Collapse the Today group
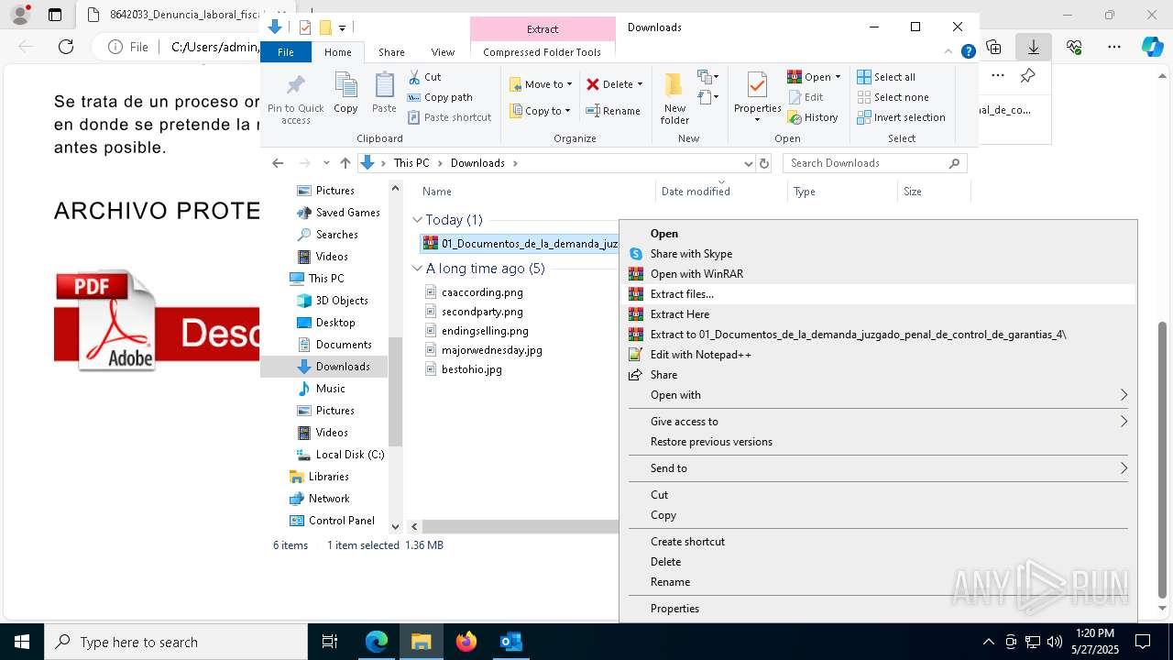The image size is (1173, 660). 417,220
